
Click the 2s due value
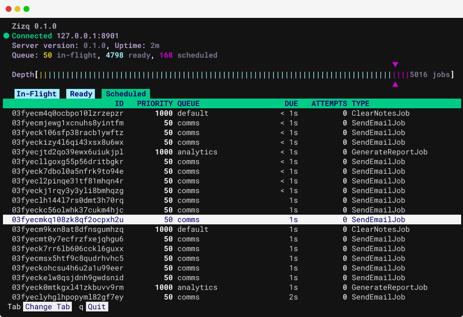tap(293, 297)
